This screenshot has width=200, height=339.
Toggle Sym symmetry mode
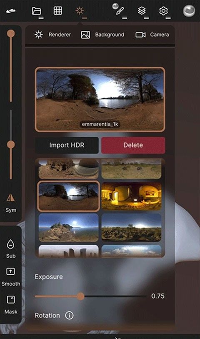[x=10, y=203]
